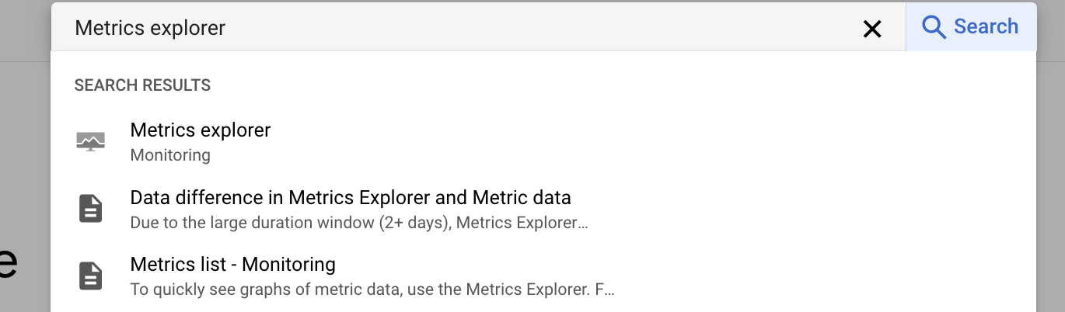Click the SEARCH RESULTS section heading
Image resolution: width=1065 pixels, height=312 pixels.
pos(142,85)
